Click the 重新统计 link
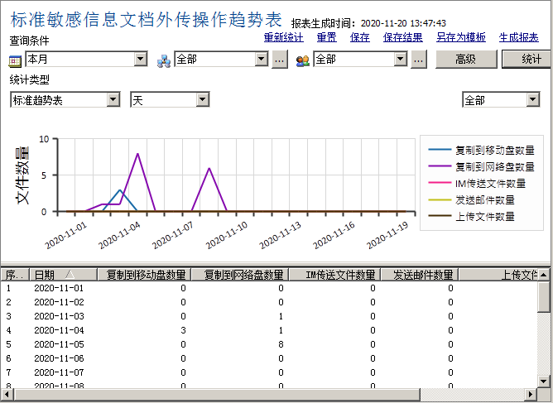553x403 pixels. point(284,37)
